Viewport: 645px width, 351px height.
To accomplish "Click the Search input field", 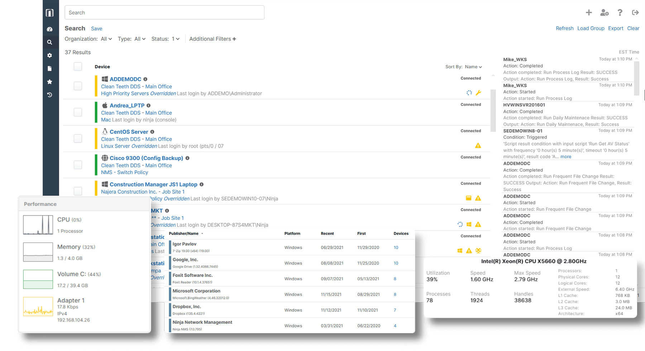I will (x=164, y=13).
